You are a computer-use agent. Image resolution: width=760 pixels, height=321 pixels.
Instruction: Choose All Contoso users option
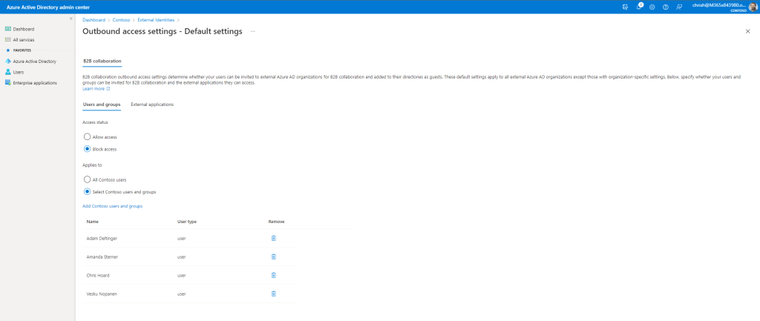pos(87,179)
